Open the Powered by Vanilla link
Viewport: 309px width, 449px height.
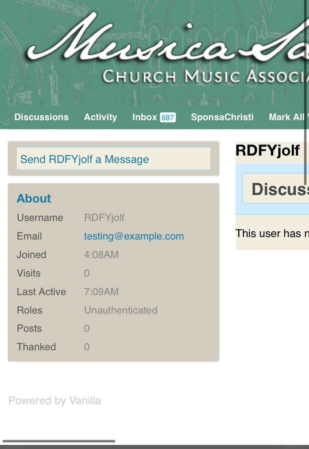point(54,400)
